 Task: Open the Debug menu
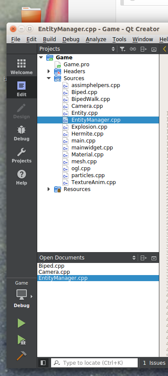click(71, 39)
